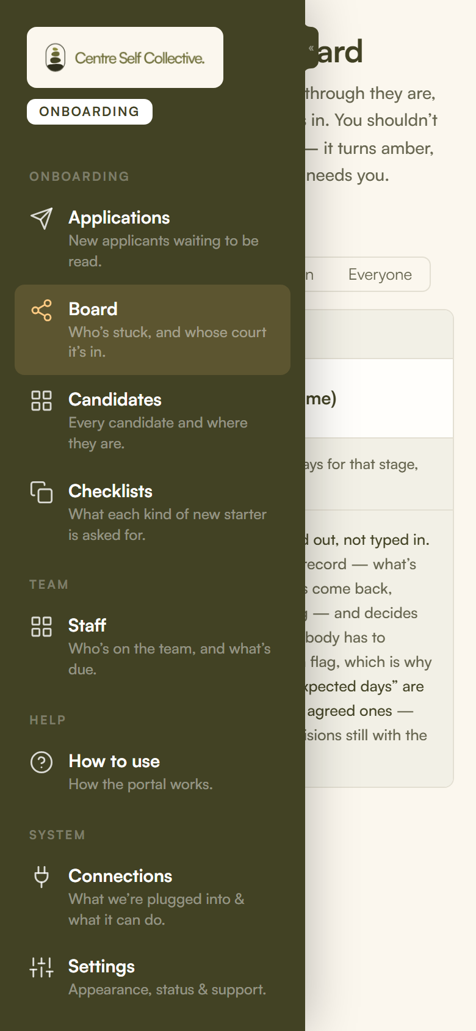Go to the Candidates page
This screenshot has height=1031, width=476.
[153, 421]
